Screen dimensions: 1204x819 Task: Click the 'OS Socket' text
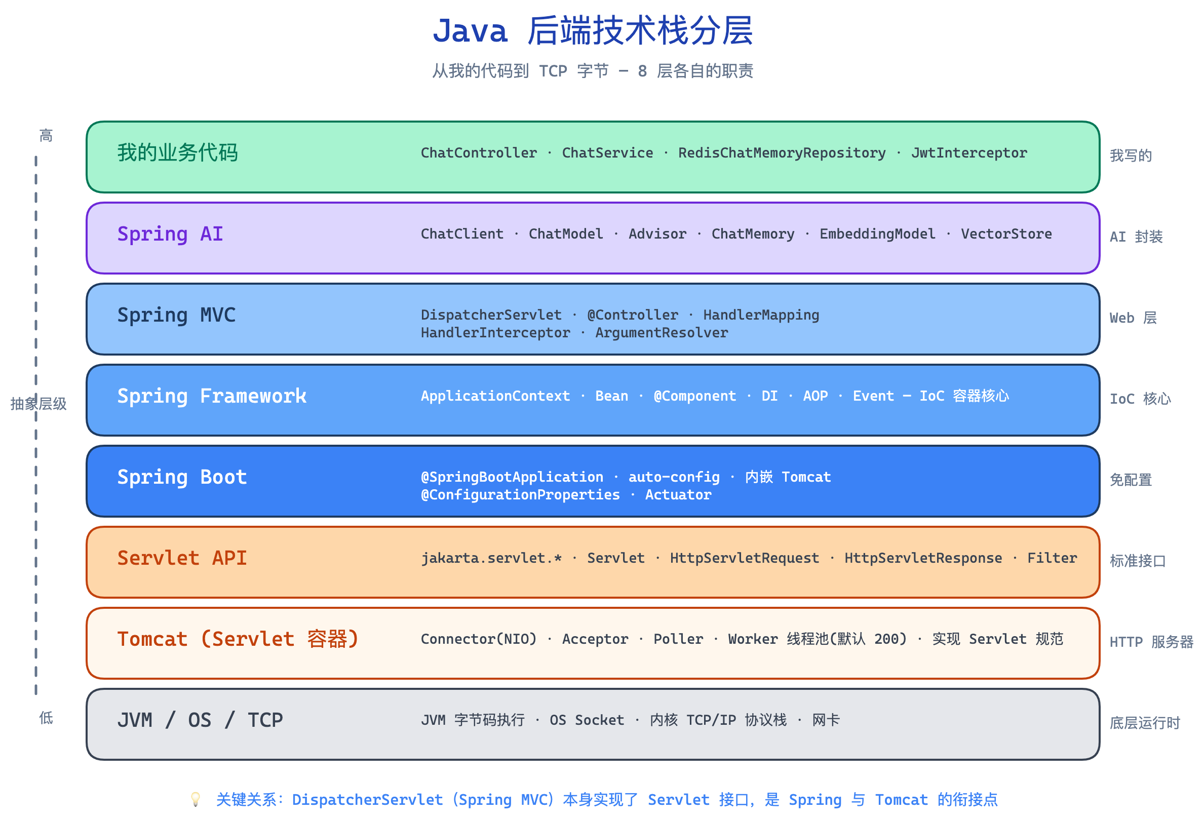tap(587, 720)
